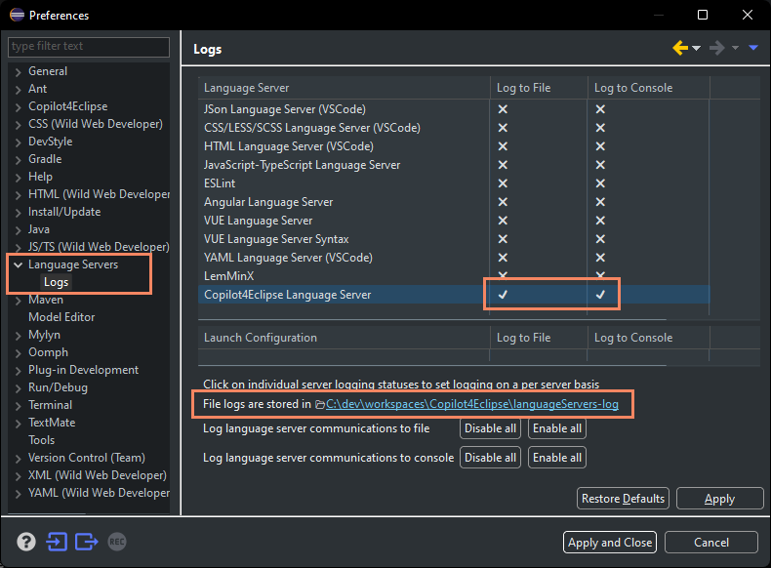Viewport: 771px width, 568px height.
Task: Expand the Run/Debug node
Action: coord(19,388)
